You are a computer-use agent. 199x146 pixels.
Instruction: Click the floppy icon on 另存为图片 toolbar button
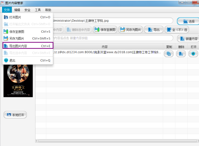[x=123, y=30]
